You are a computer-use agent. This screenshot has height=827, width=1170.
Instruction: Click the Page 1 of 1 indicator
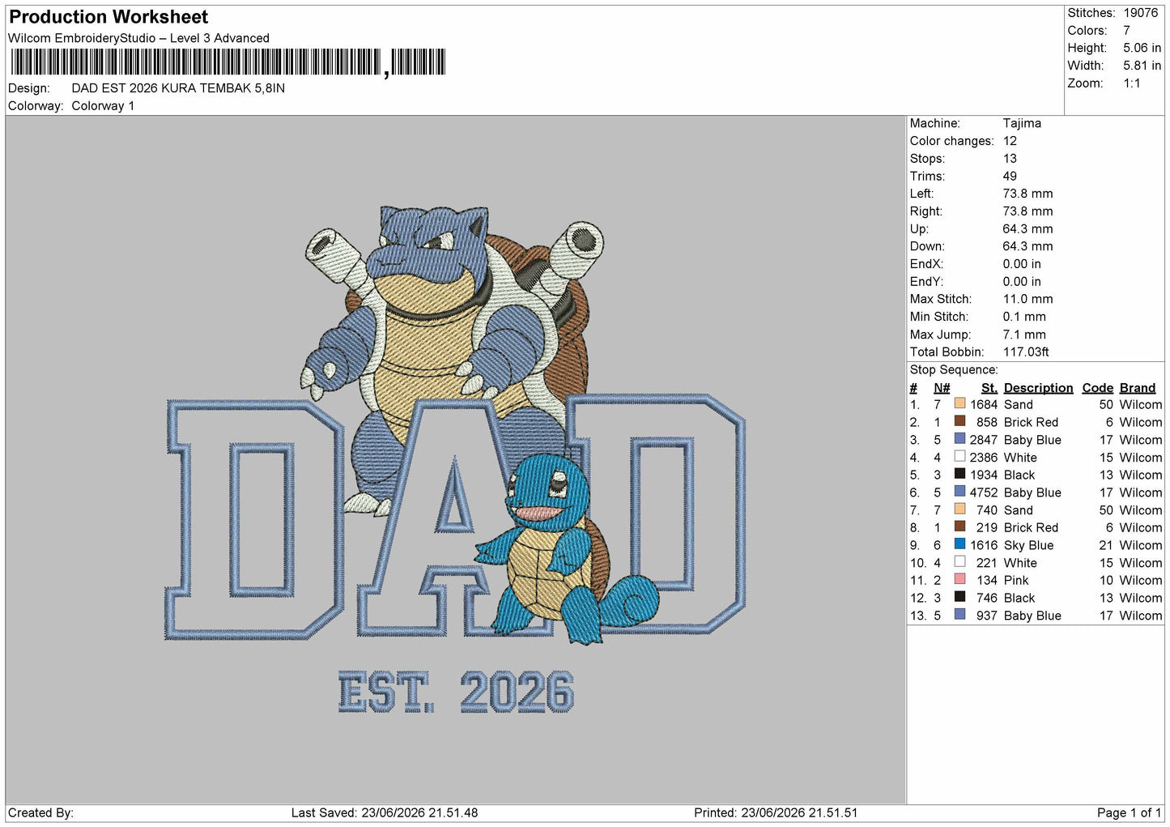pyautogui.click(x=1129, y=812)
